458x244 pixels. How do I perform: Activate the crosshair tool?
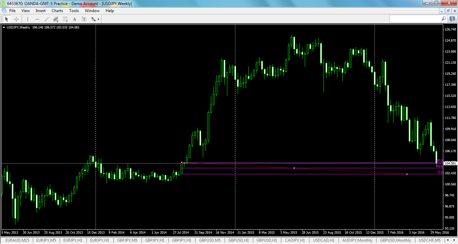[x=16, y=19]
